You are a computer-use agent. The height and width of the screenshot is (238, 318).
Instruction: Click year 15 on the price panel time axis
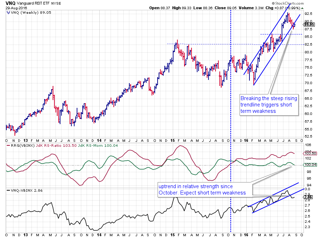[x=172, y=141]
